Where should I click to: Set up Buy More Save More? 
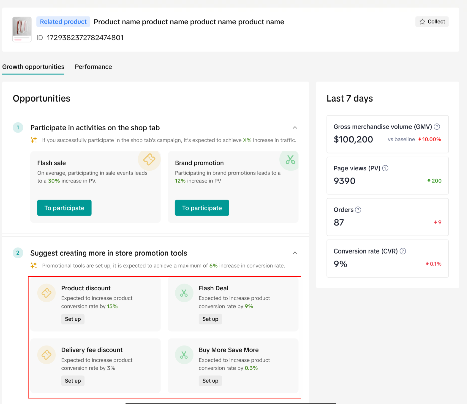click(210, 381)
